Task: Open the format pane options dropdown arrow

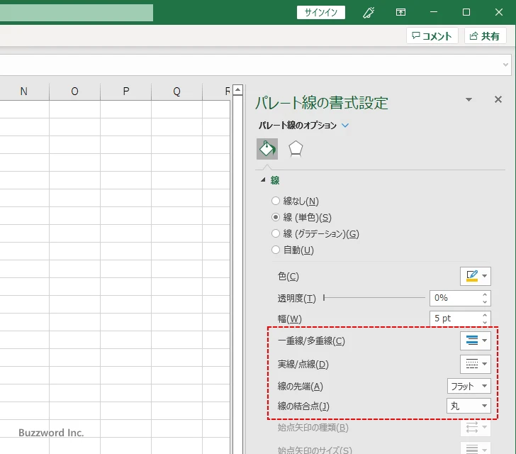Action: click(469, 99)
